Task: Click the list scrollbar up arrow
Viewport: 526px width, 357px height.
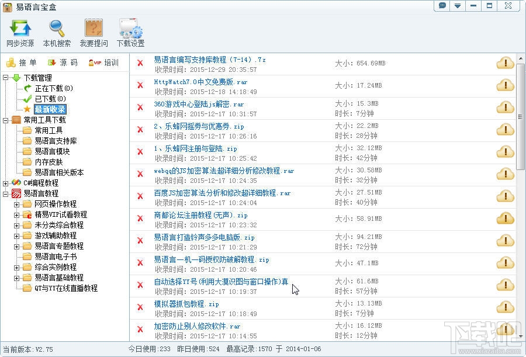Action: click(x=520, y=58)
